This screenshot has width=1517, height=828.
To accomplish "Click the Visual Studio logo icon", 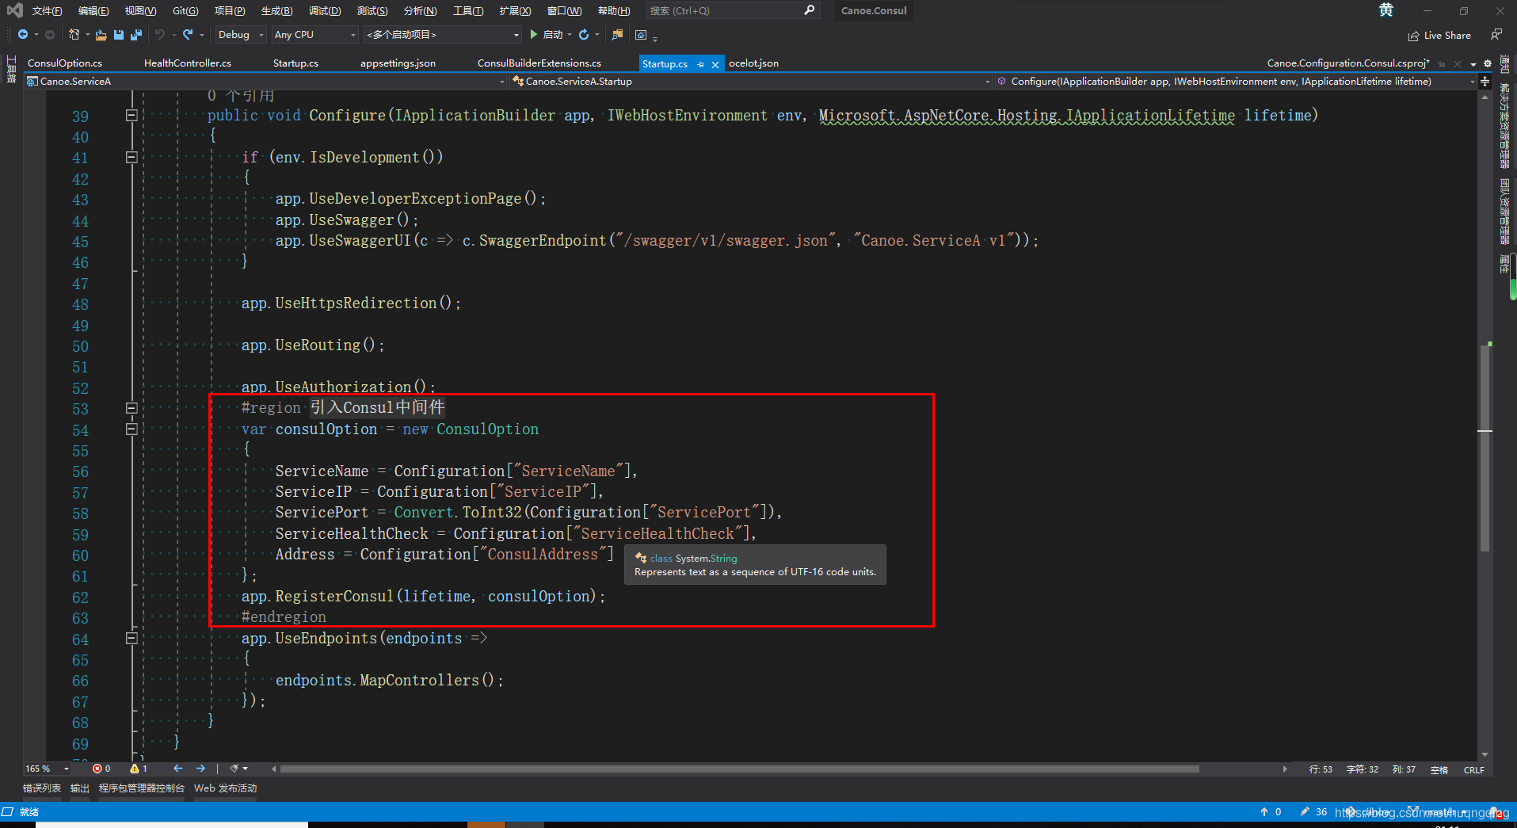I will 15,10.
